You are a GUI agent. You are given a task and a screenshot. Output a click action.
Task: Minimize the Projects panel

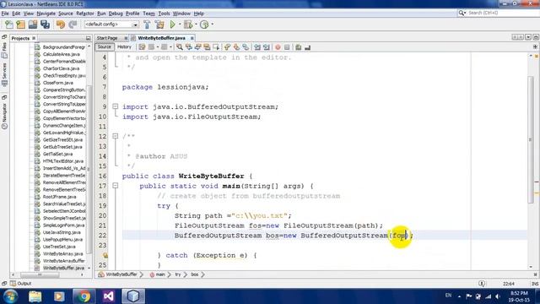tap(88, 38)
